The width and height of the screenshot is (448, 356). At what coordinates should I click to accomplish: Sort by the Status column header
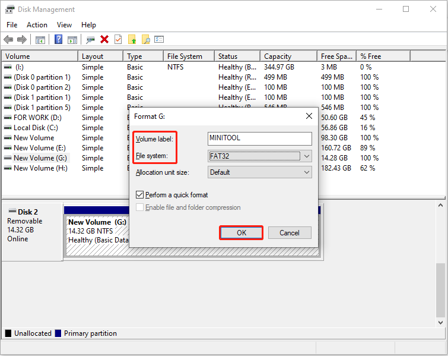[x=237, y=56]
